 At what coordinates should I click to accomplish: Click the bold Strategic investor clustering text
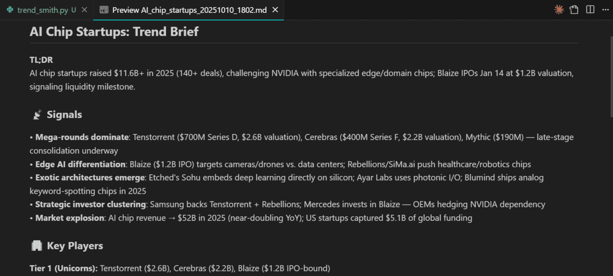pos(90,204)
